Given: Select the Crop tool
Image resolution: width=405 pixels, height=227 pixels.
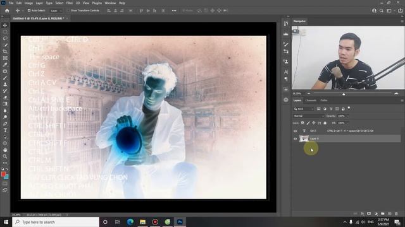Looking at the screenshot, I should (x=5, y=52).
